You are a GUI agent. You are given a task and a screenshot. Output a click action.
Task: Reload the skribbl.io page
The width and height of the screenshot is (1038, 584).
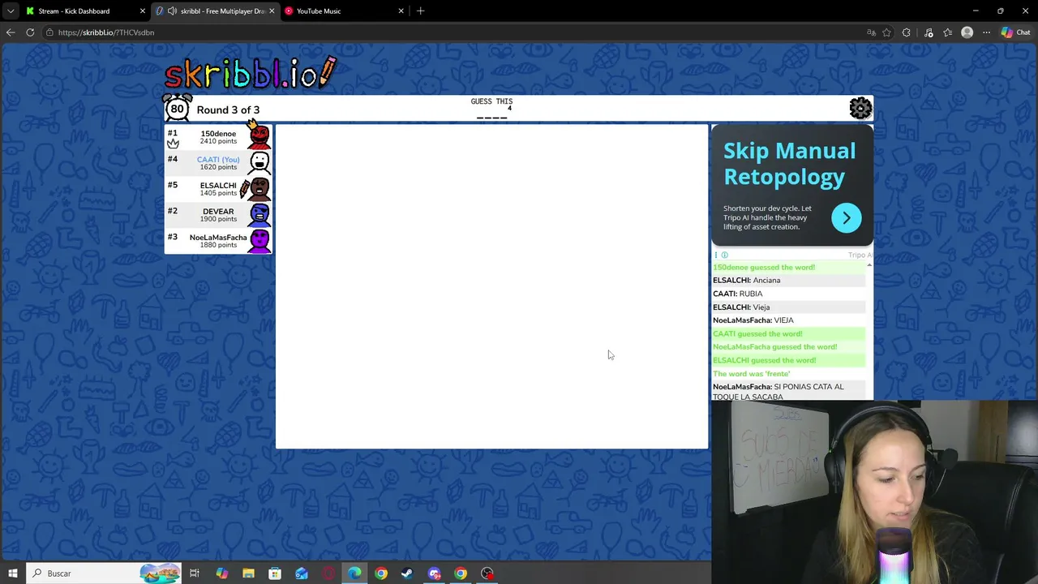click(30, 32)
